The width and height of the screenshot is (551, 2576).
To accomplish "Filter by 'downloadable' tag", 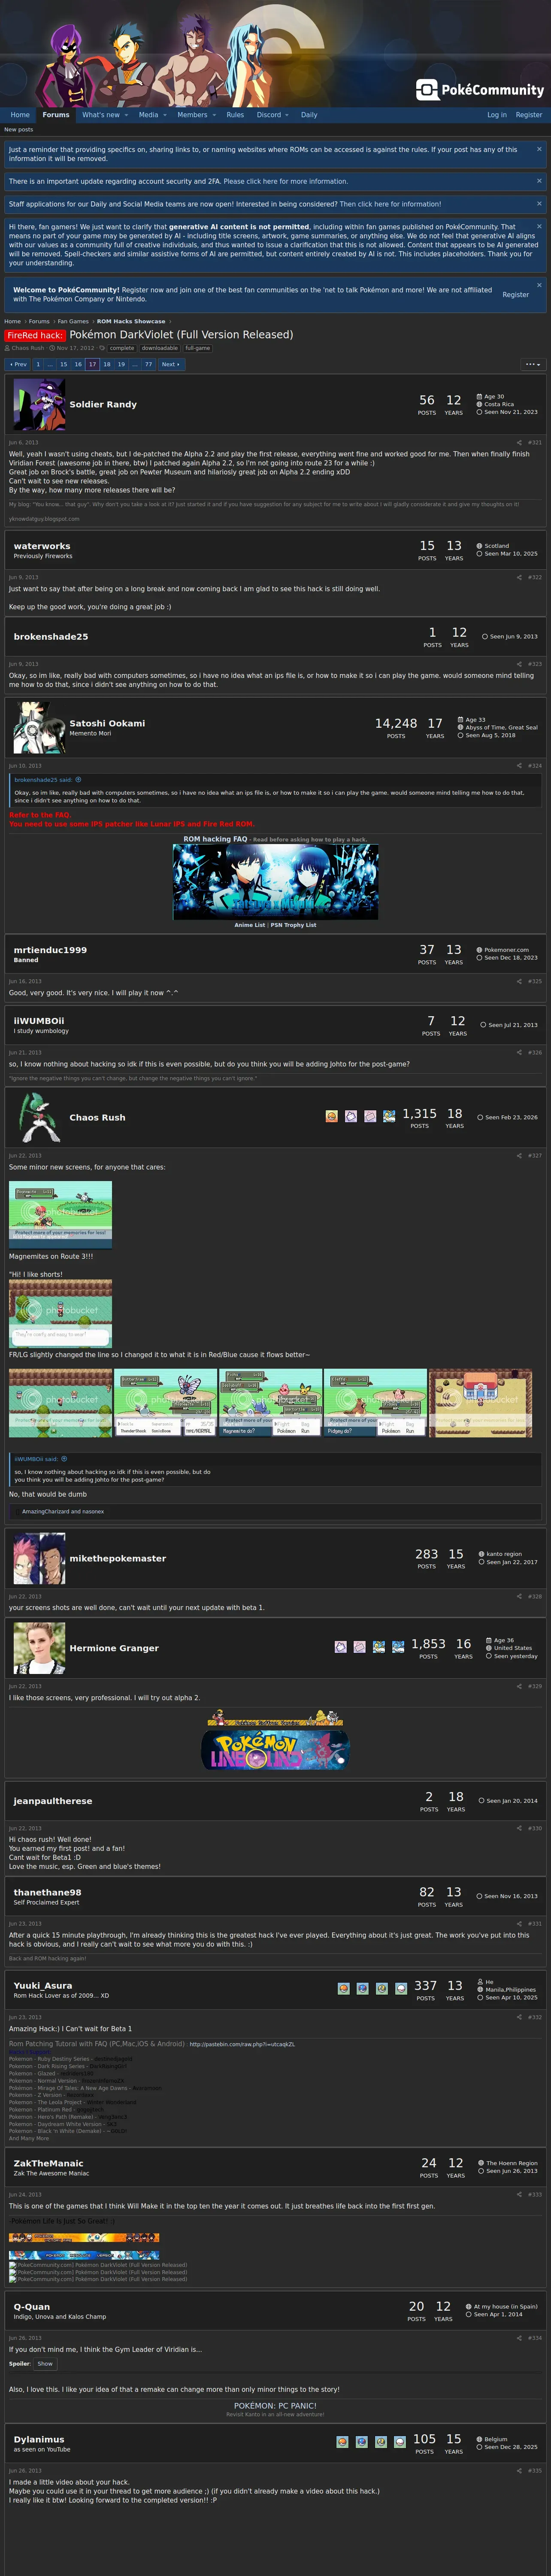I will pyautogui.click(x=160, y=348).
